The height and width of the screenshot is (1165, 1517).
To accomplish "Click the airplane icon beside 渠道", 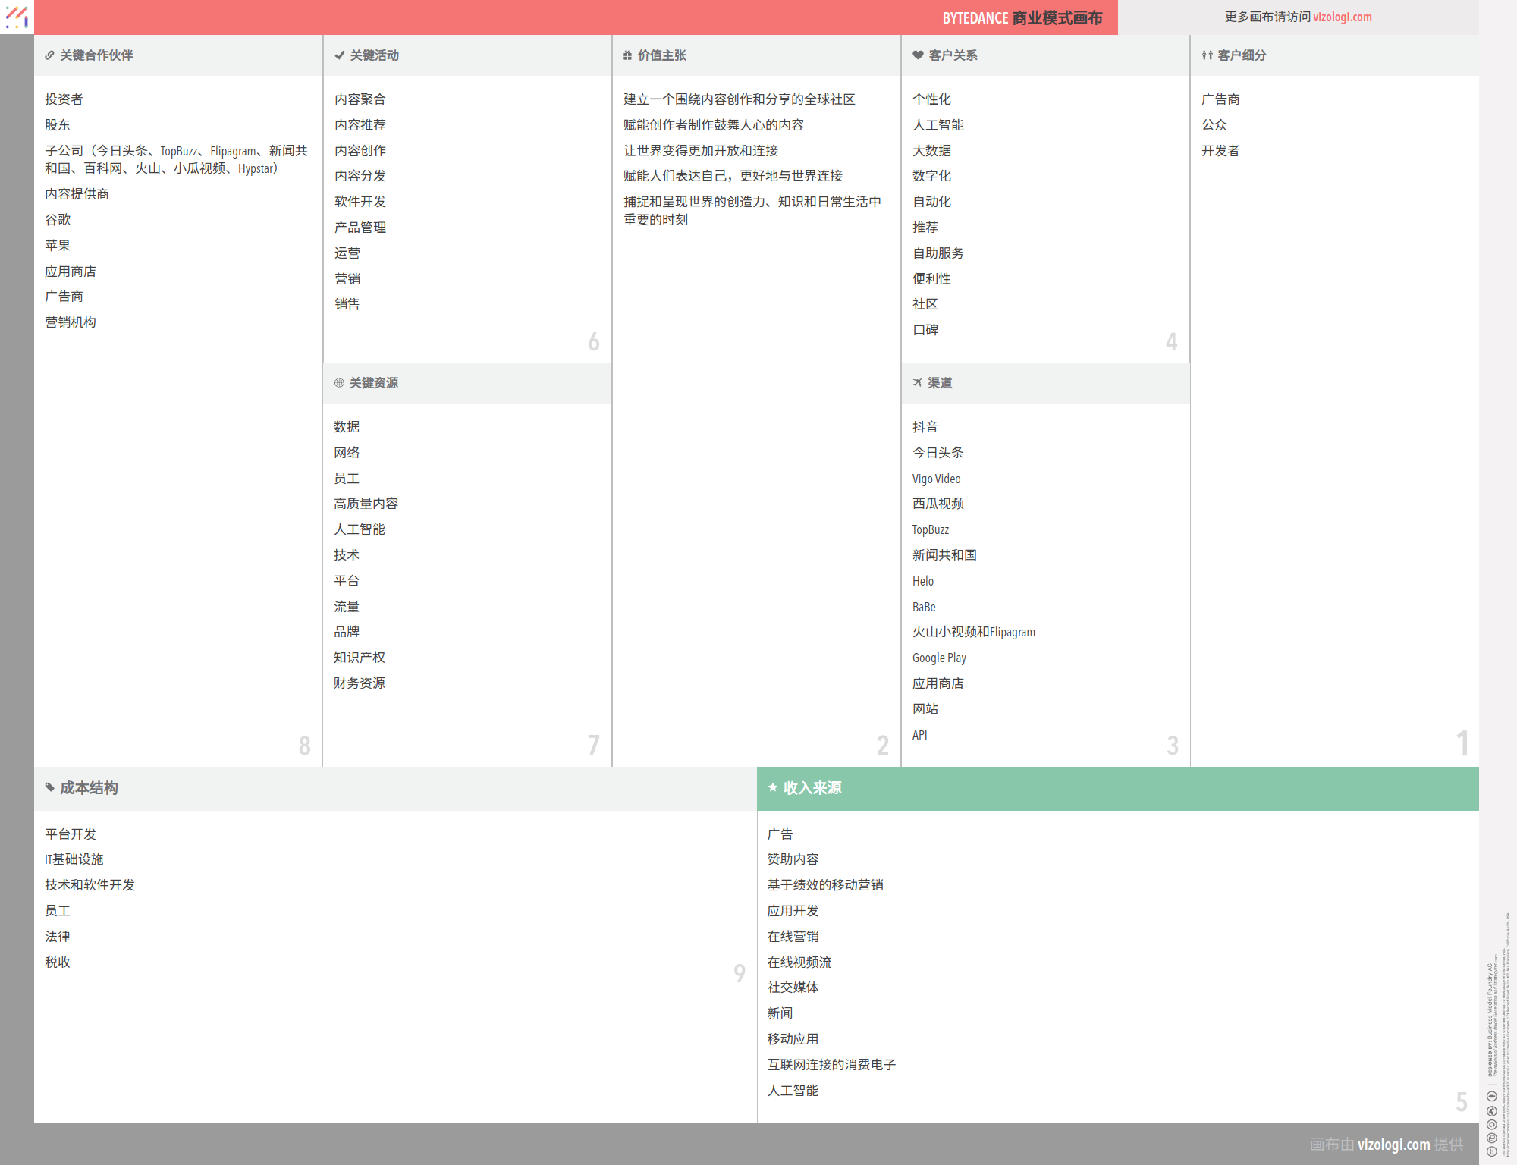I will tap(917, 383).
